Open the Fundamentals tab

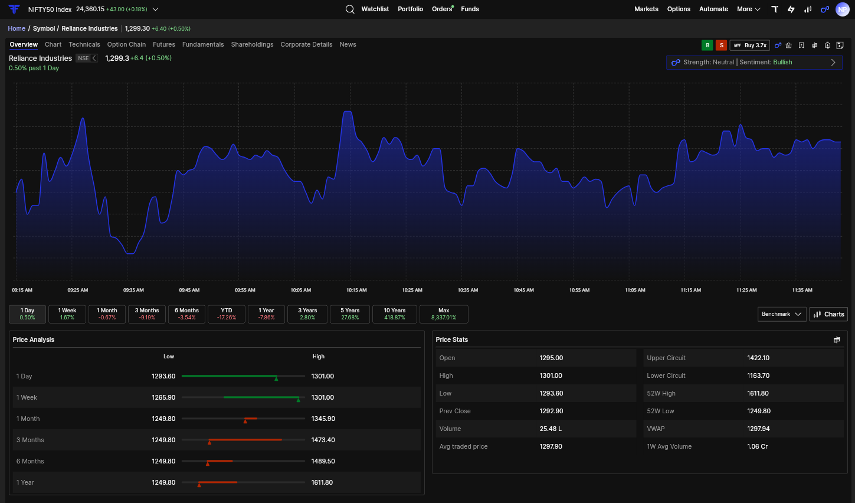click(x=203, y=45)
